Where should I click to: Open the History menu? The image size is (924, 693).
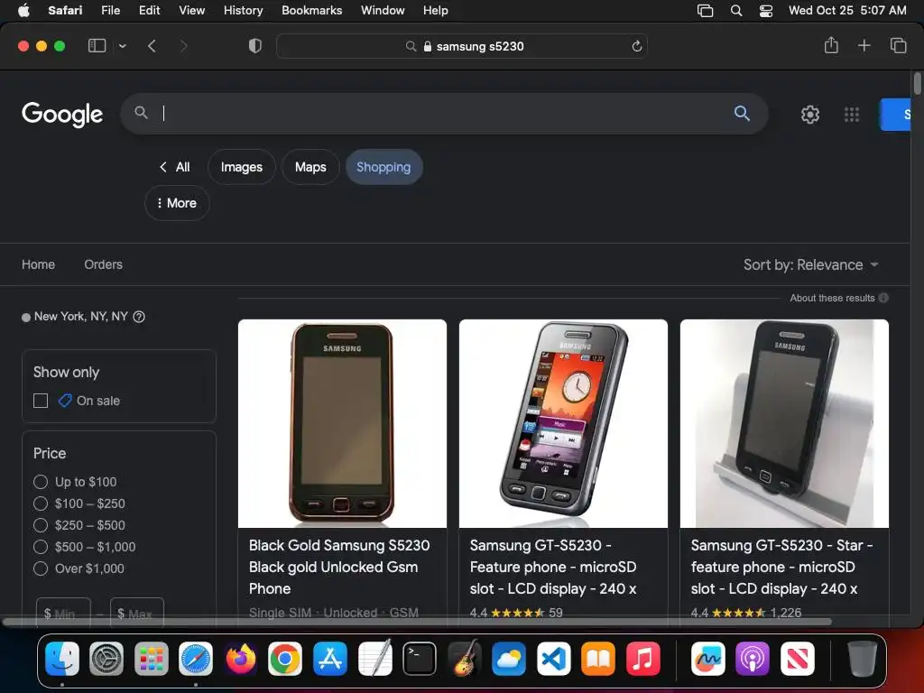[243, 11]
